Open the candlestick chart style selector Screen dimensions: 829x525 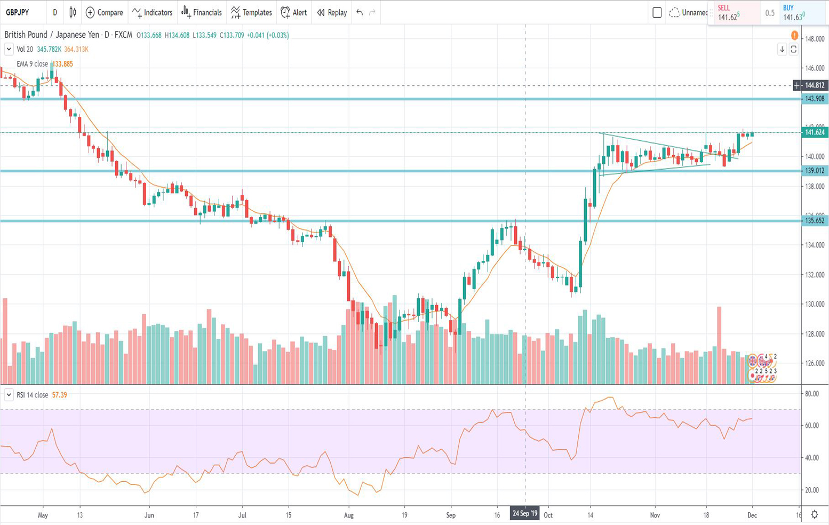73,12
